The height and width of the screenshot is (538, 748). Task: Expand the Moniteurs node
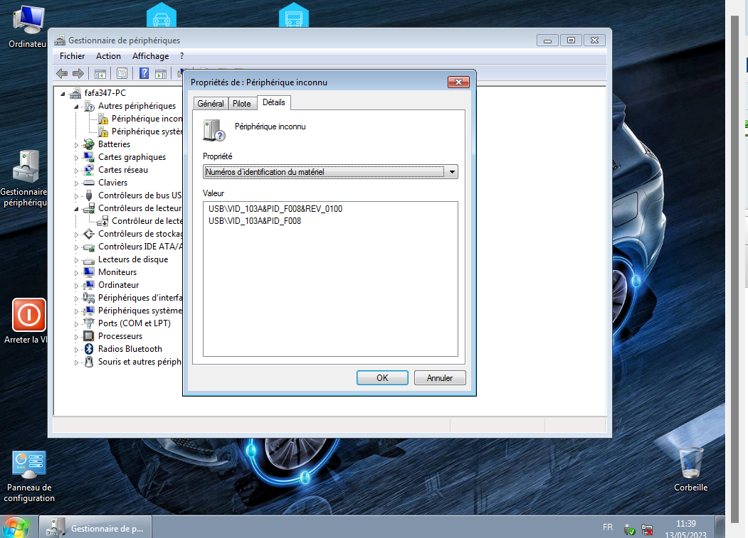coord(76,273)
